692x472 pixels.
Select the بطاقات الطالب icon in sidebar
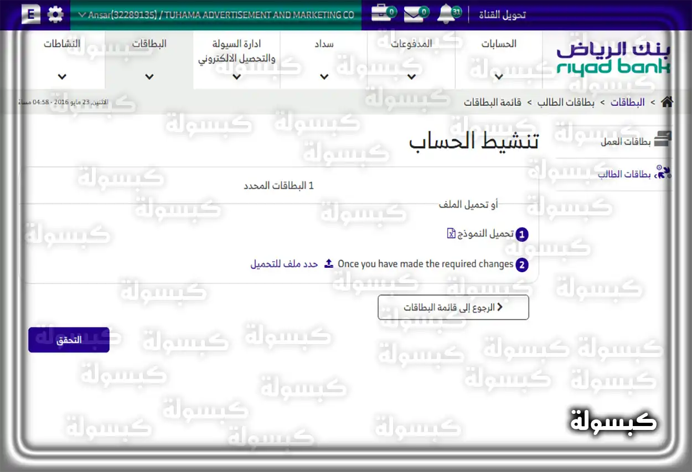[x=663, y=173]
